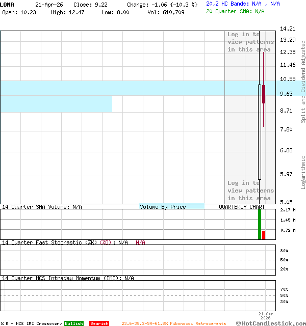Select the Volume By Price label
Image resolution: width=306 pixels, height=326 pixels.
point(163,207)
